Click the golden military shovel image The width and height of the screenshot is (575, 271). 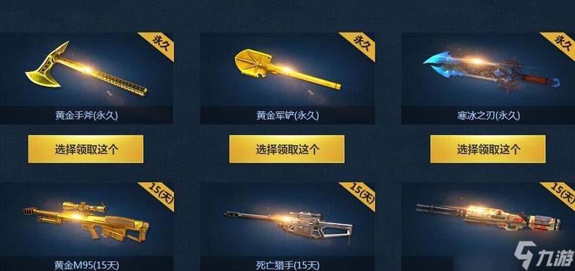coord(287,70)
